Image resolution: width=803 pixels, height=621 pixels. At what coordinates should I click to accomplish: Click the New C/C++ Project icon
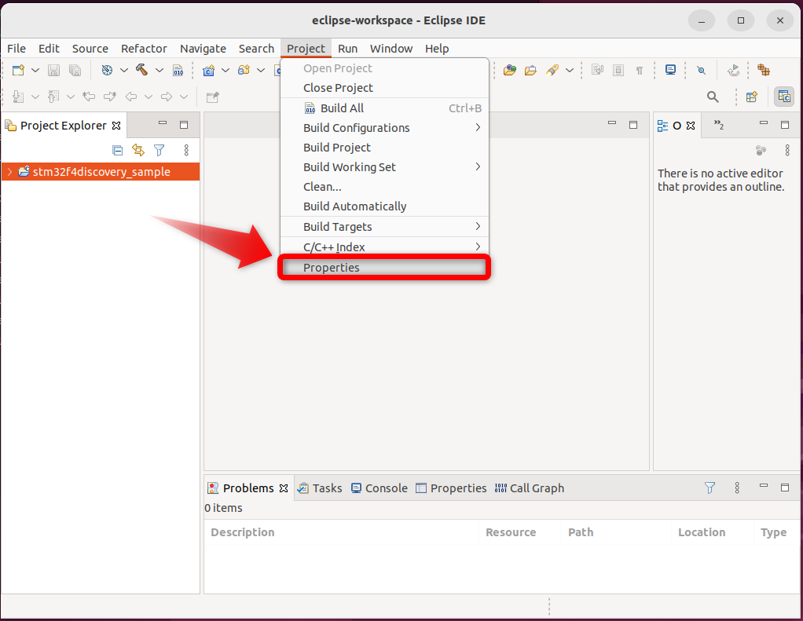click(x=208, y=70)
